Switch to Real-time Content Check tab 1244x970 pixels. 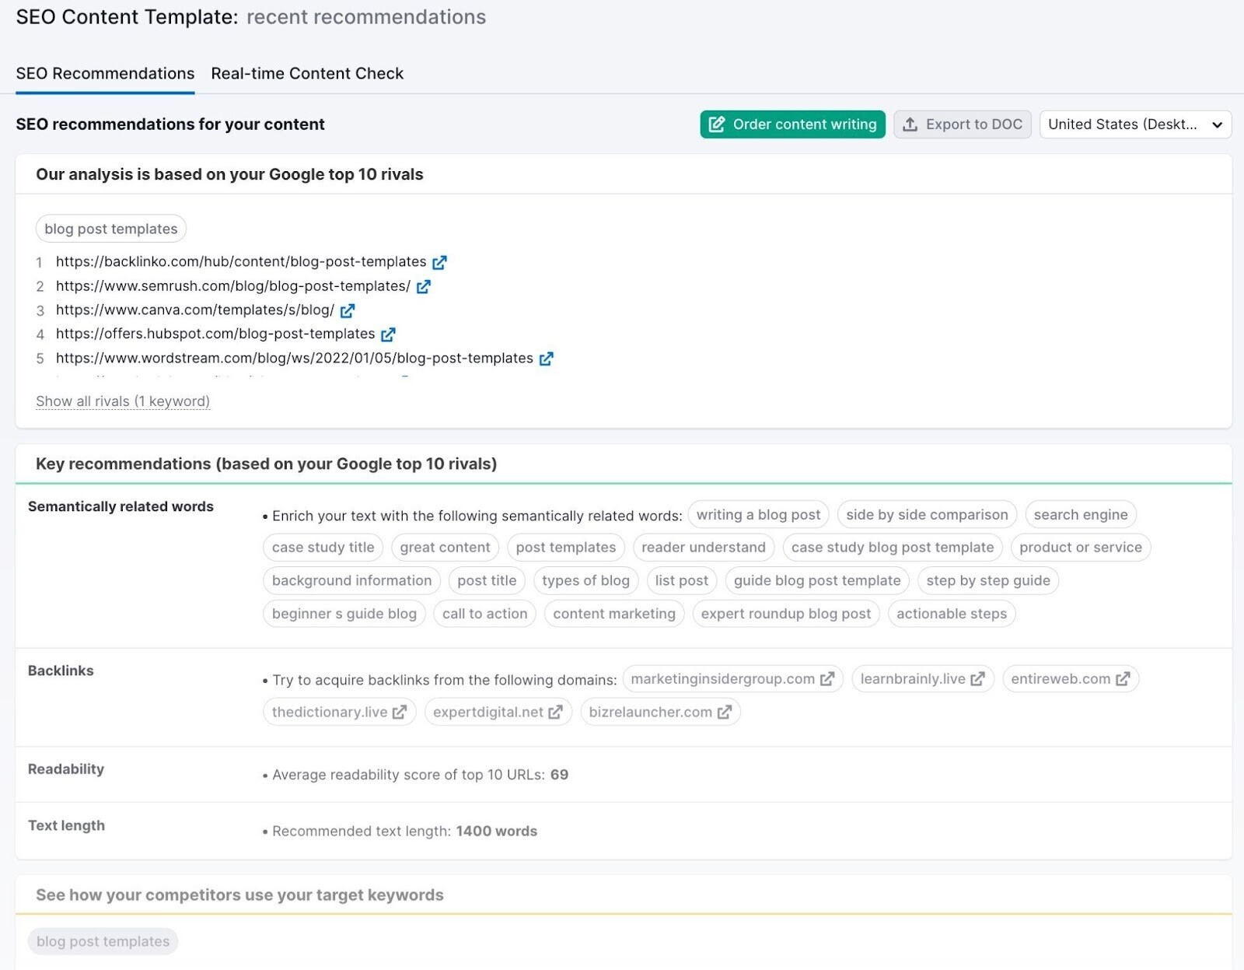coord(307,73)
